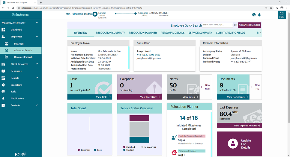Click the person-check icon beside Sep 4
The image size is (290, 157).
click(x=174, y=138)
